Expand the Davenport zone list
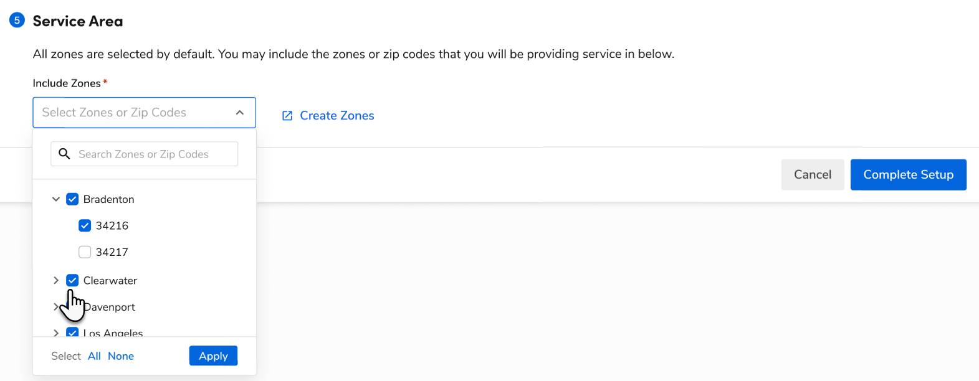 [x=55, y=306]
